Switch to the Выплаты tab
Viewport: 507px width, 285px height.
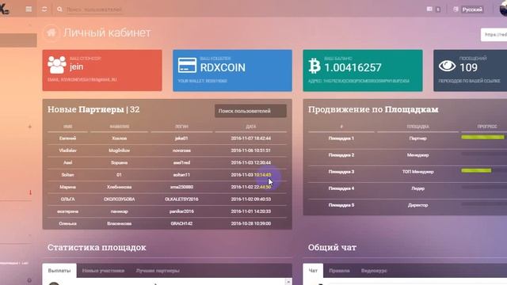click(59, 271)
